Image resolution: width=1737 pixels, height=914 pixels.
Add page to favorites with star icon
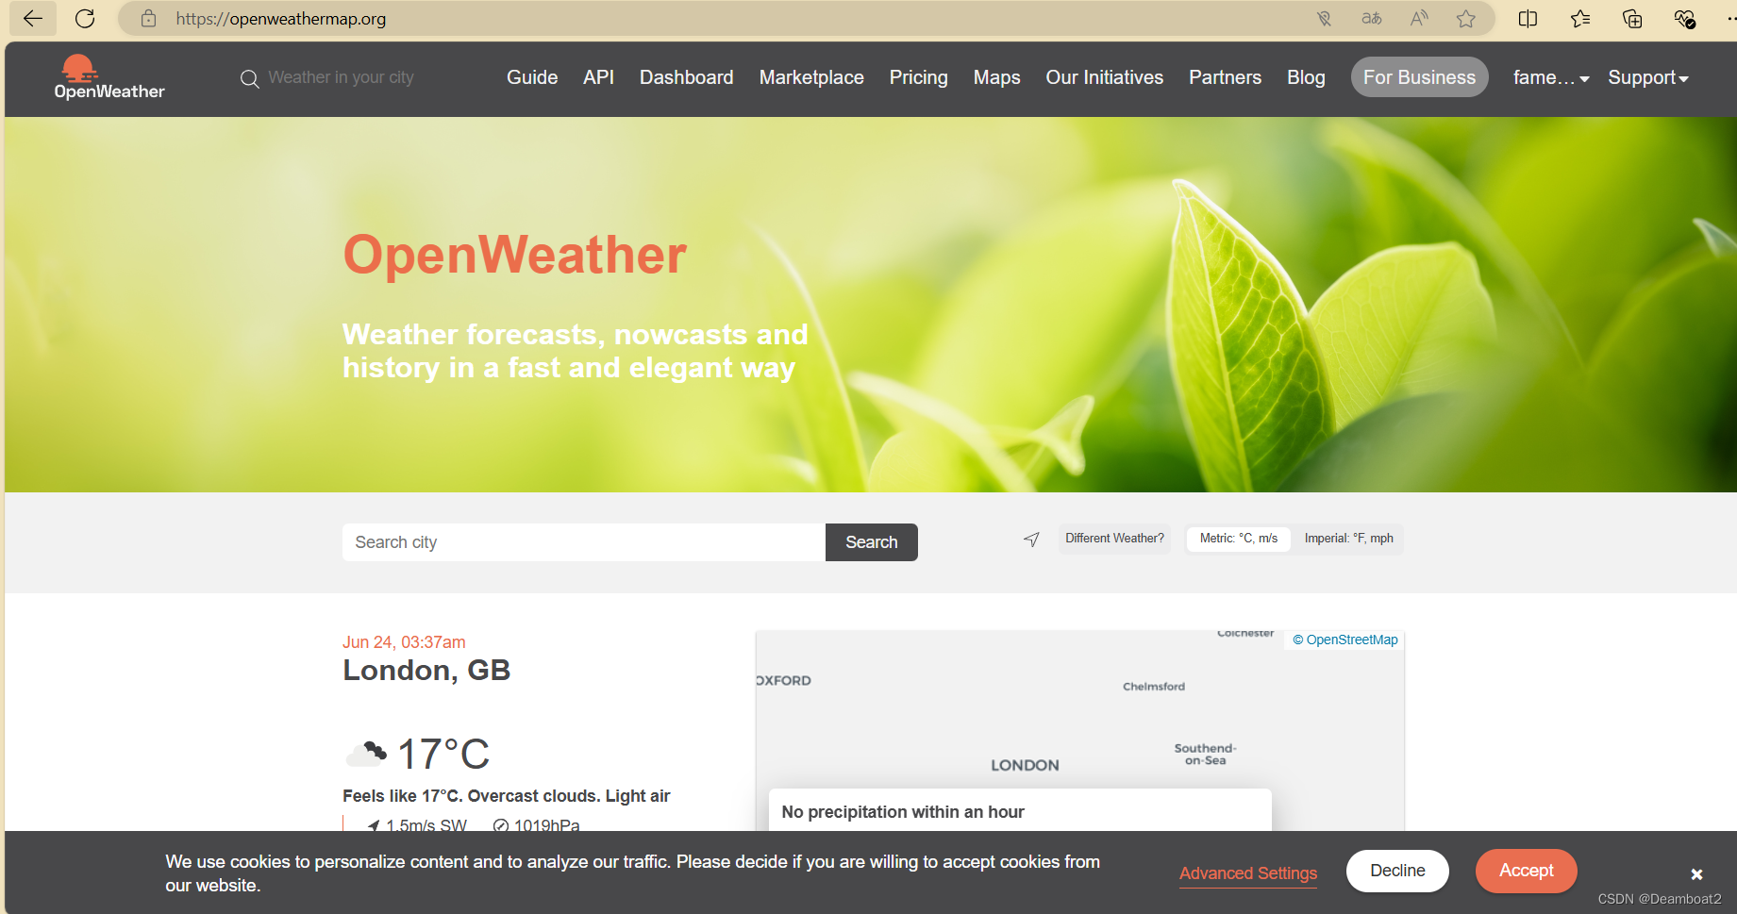coord(1465,19)
